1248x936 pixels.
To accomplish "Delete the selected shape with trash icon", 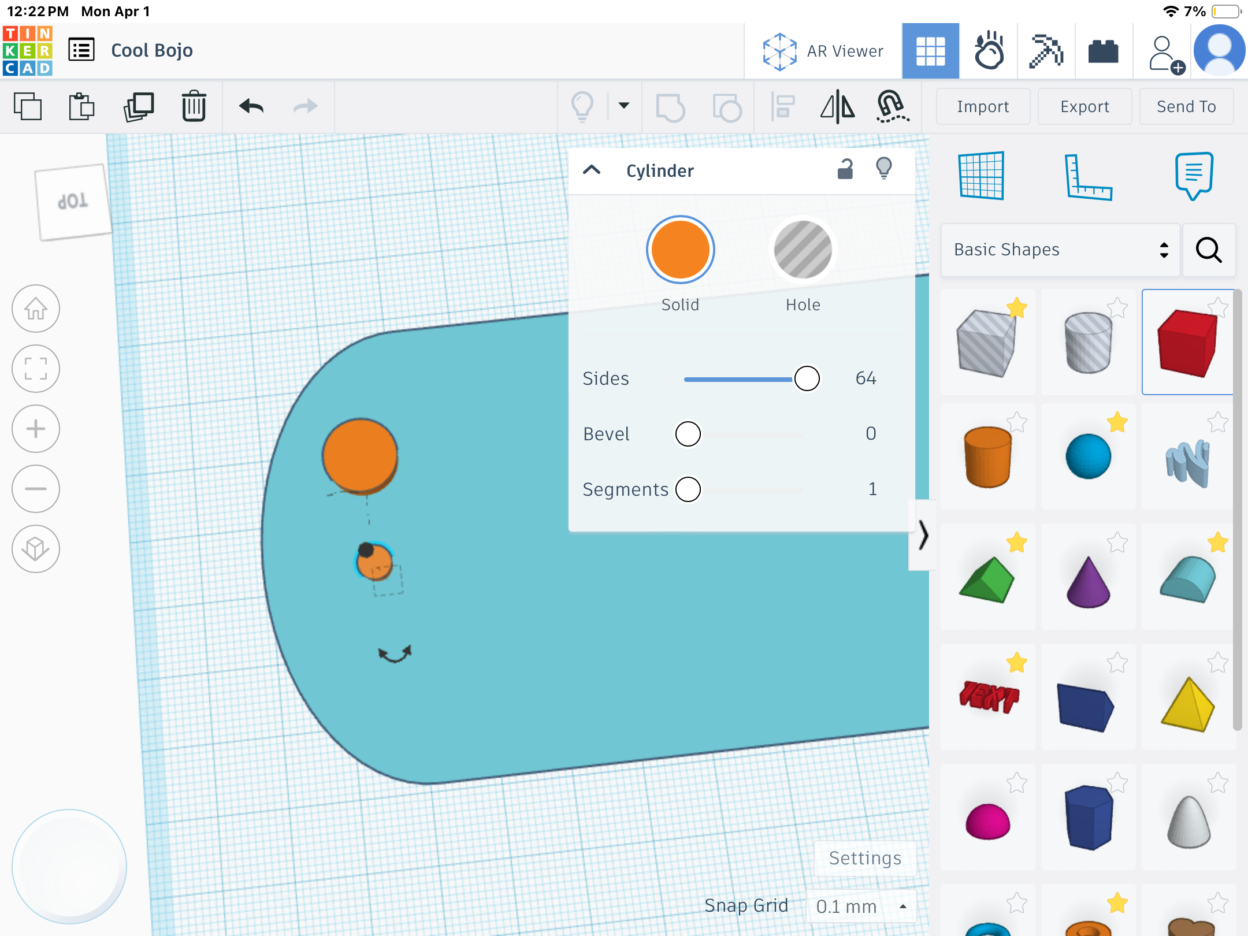I will tap(194, 106).
